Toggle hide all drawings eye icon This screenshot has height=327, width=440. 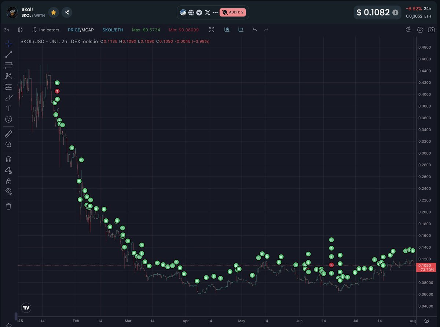point(8,191)
